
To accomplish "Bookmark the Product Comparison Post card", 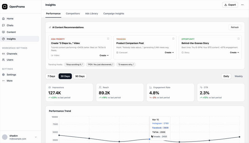I will point(173,39).
